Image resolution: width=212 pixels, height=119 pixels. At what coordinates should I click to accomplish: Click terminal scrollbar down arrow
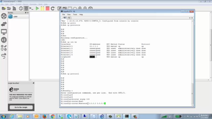click(192, 105)
